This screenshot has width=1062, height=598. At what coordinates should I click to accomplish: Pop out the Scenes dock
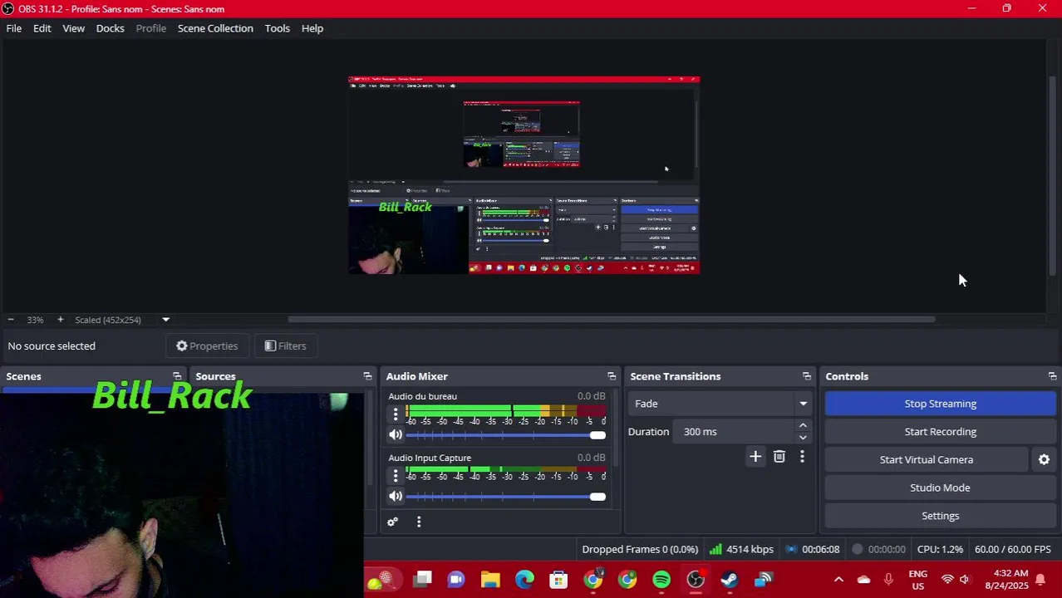tap(177, 377)
